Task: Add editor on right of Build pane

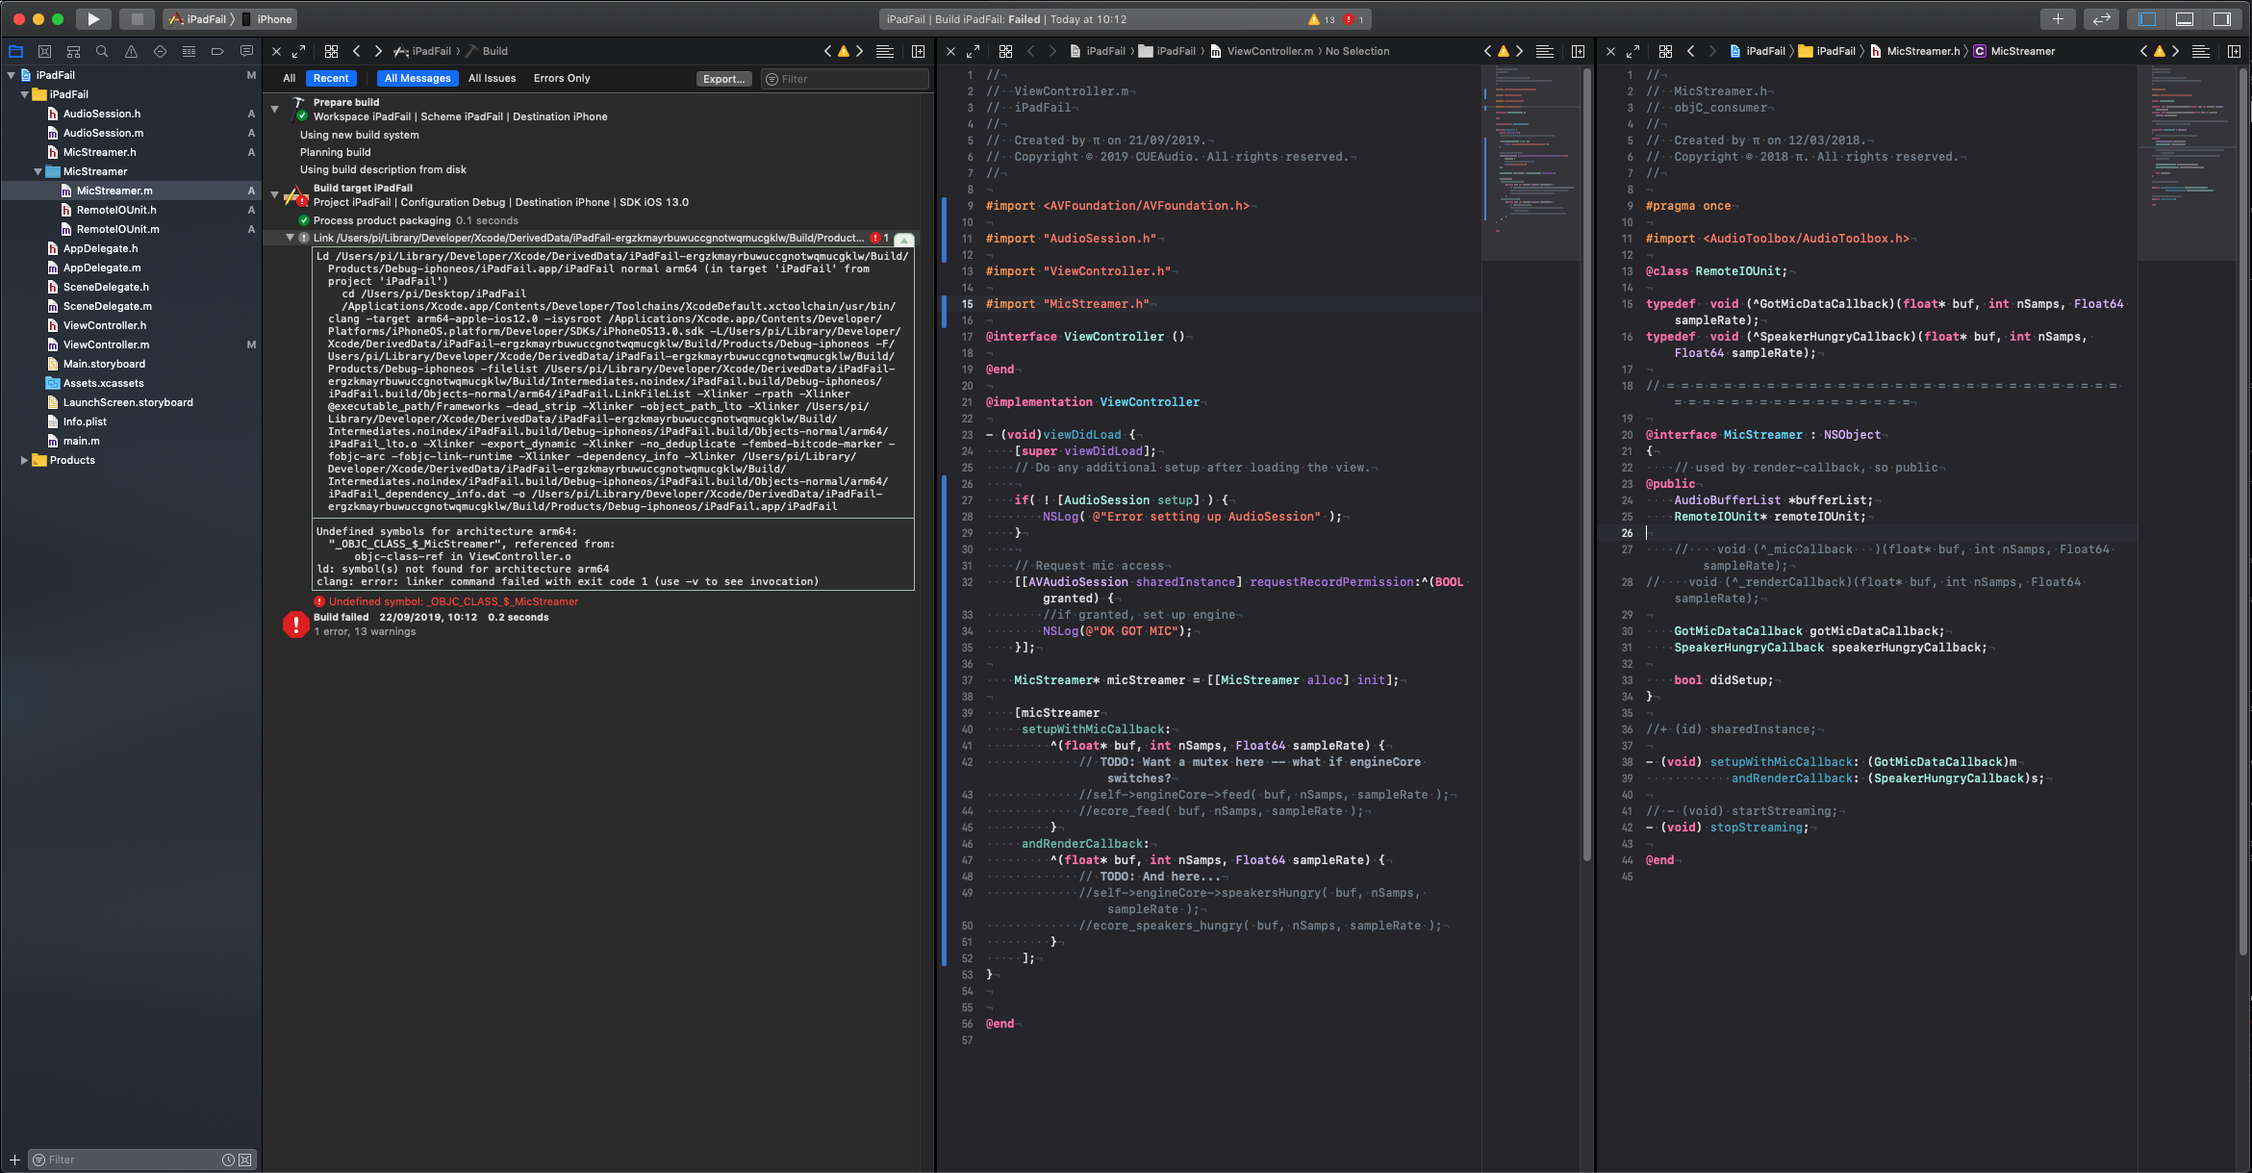Action: click(x=919, y=51)
